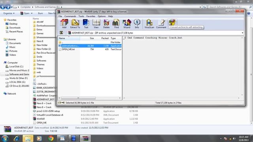Screen dimensions: 253x142
Task: Open the Options menu
Action: pos(102,16)
